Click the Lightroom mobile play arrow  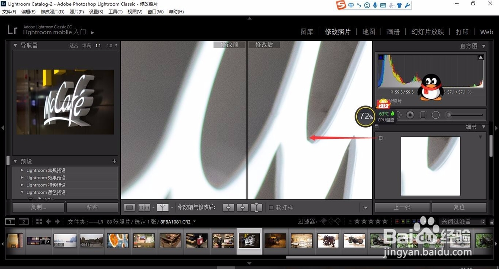pyautogui.click(x=93, y=32)
